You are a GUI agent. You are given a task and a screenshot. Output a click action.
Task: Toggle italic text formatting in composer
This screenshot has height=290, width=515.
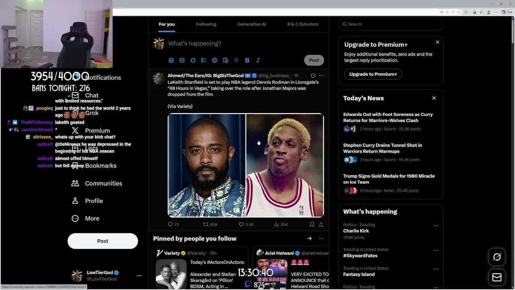258,60
